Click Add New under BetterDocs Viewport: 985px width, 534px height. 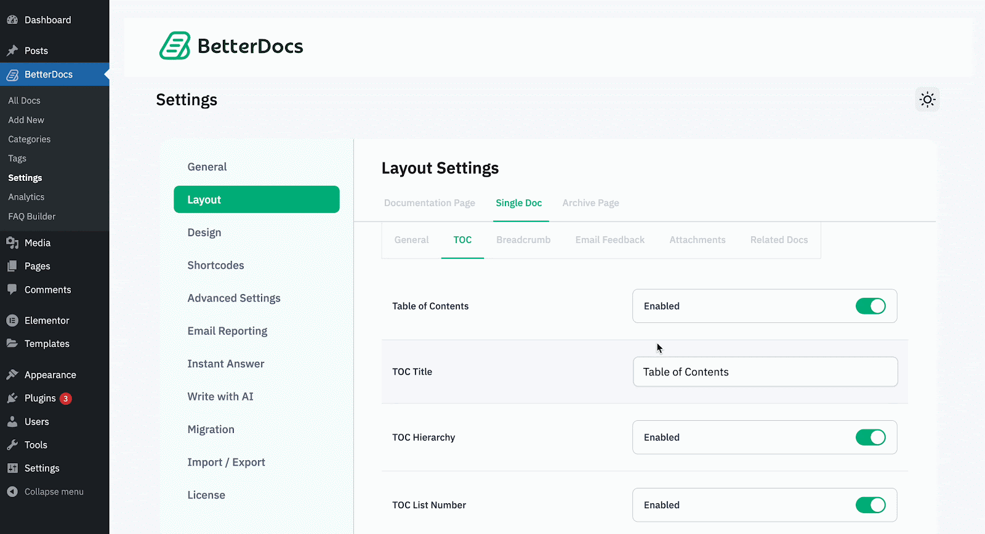coord(26,120)
